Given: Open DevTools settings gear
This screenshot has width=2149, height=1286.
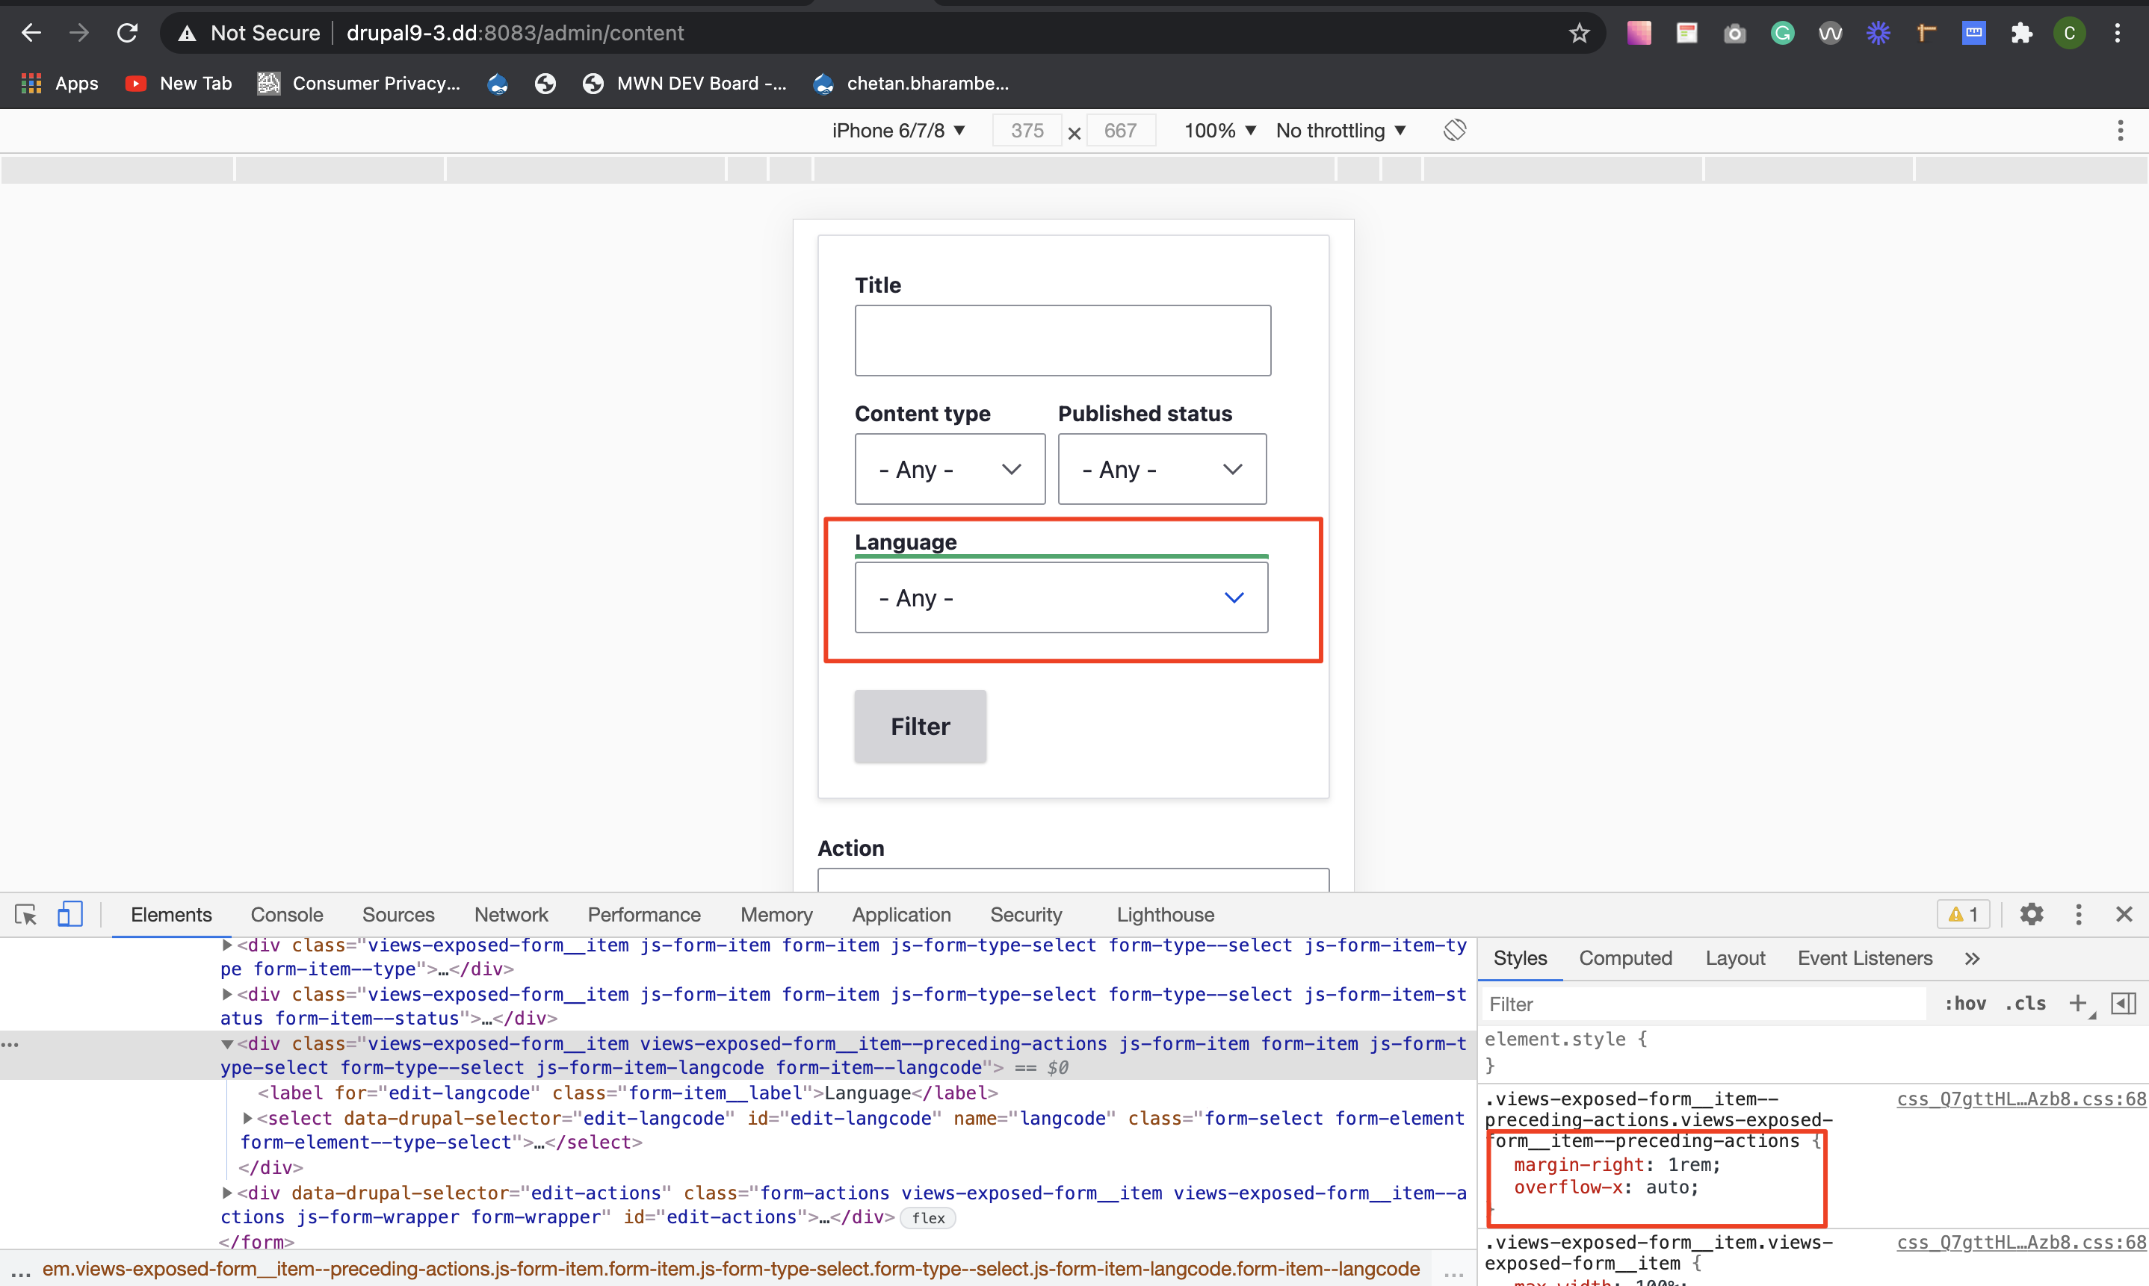Looking at the screenshot, I should pos(2031,914).
